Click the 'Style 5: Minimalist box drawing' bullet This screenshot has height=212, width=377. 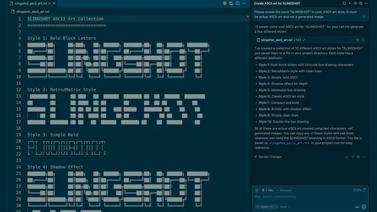click(282, 90)
